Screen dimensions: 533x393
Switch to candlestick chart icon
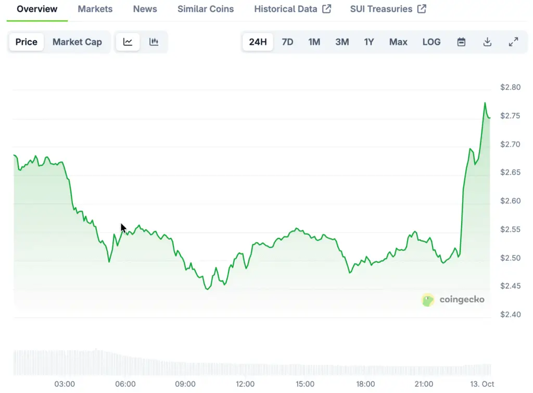click(154, 42)
